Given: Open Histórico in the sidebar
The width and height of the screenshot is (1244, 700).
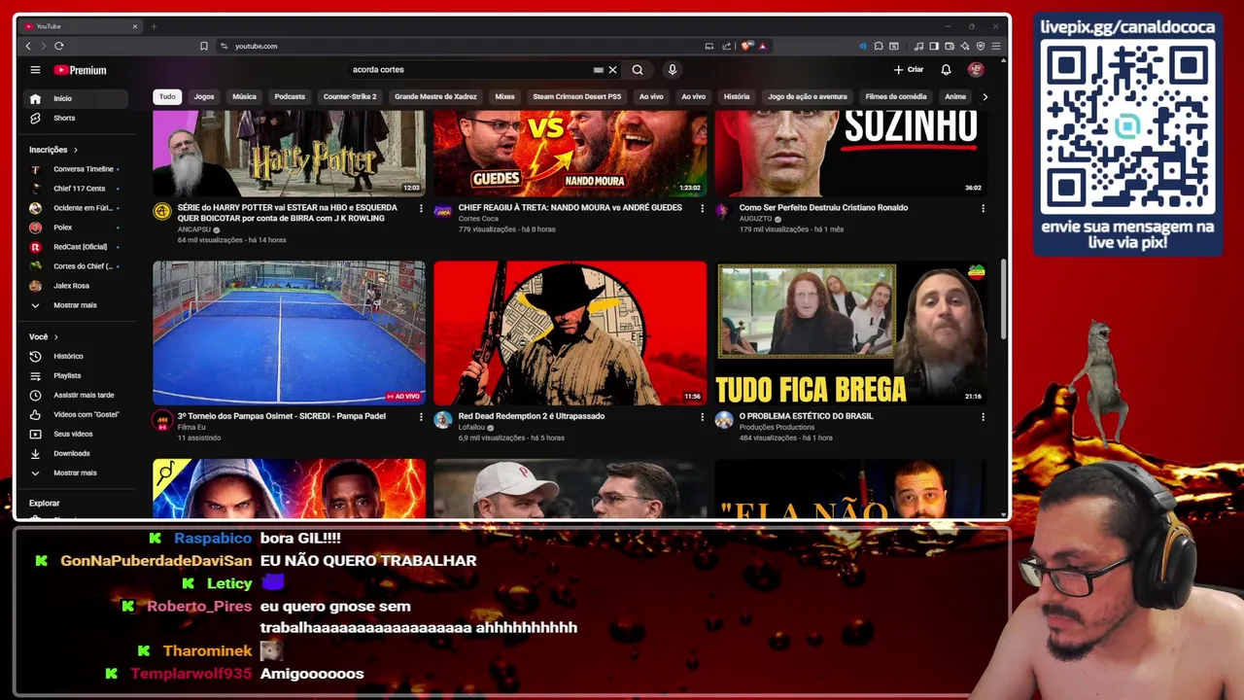Looking at the screenshot, I should pos(76,356).
